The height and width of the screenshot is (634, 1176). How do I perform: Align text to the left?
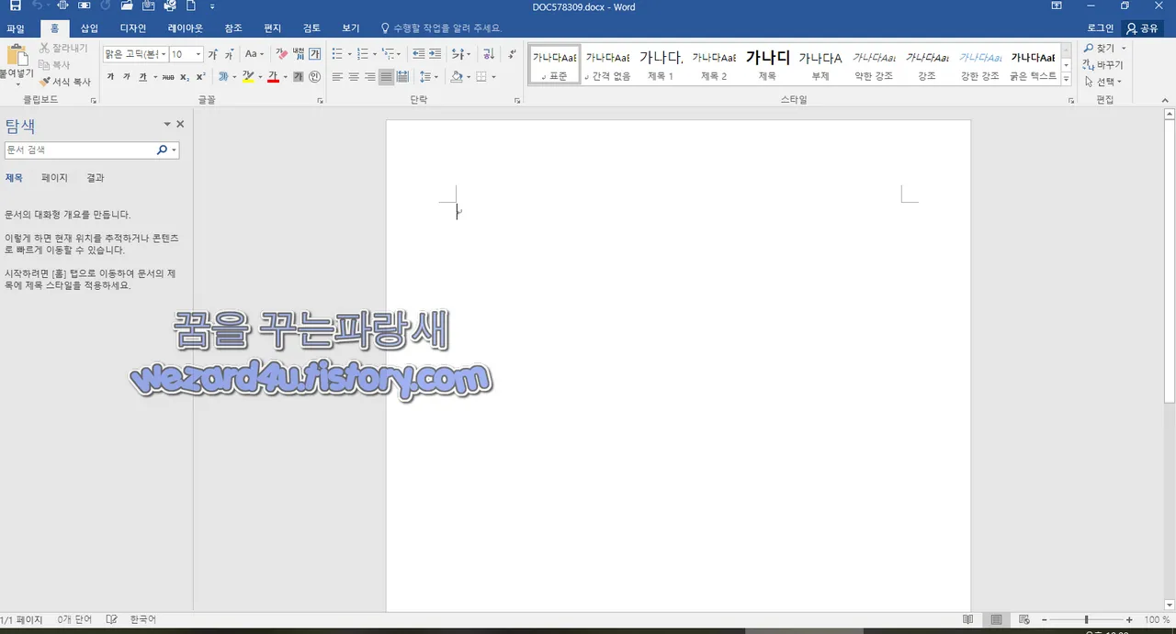337,77
